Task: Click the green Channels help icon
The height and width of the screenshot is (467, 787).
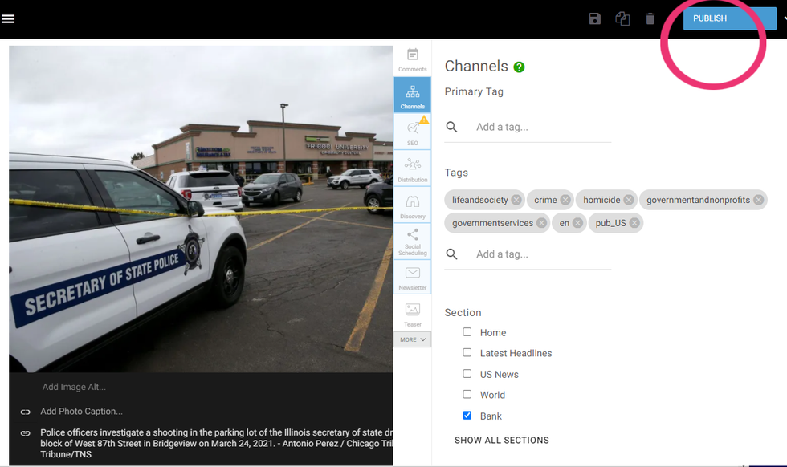Action: click(519, 67)
